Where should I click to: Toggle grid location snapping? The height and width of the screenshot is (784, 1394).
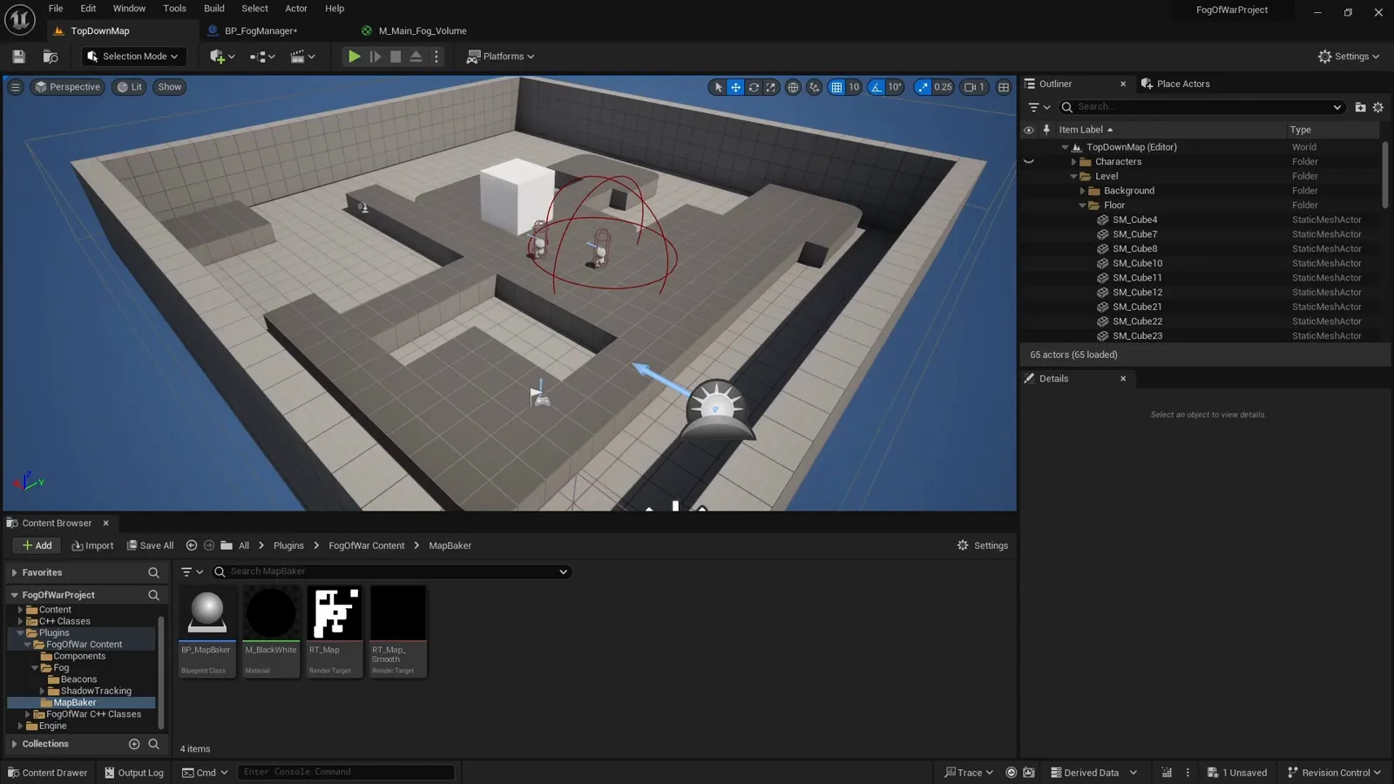(836, 87)
